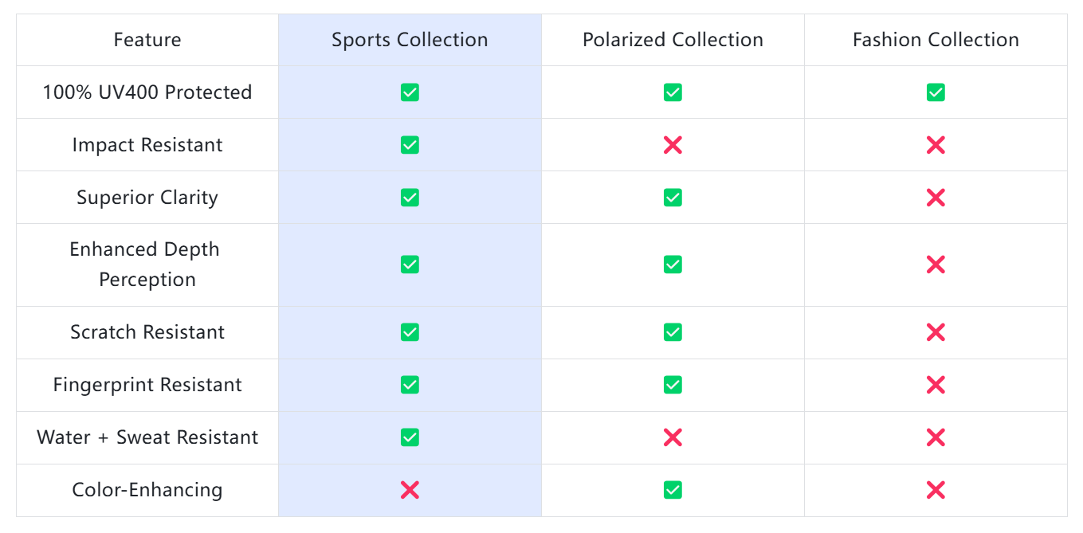The height and width of the screenshot is (533, 1083).
Task: Click the Polarized Collection column header
Action: point(673,40)
